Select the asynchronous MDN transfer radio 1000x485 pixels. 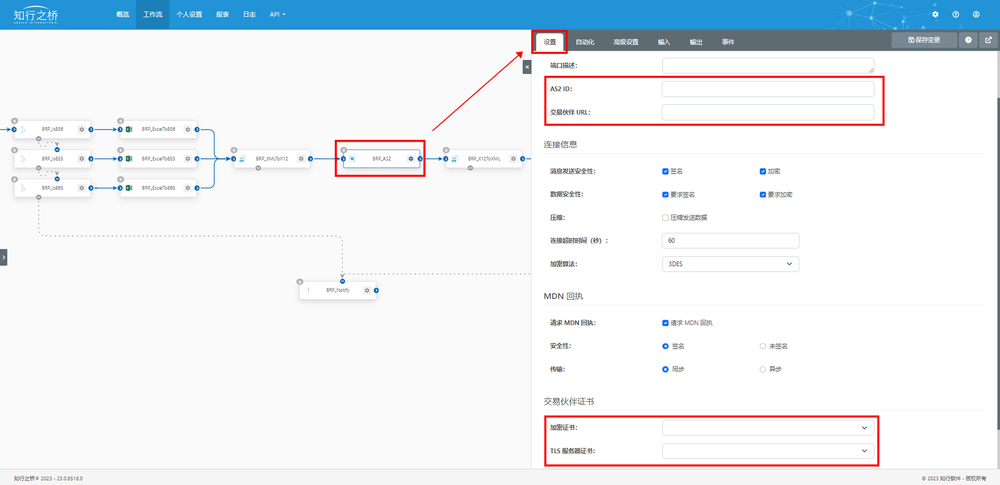763,369
